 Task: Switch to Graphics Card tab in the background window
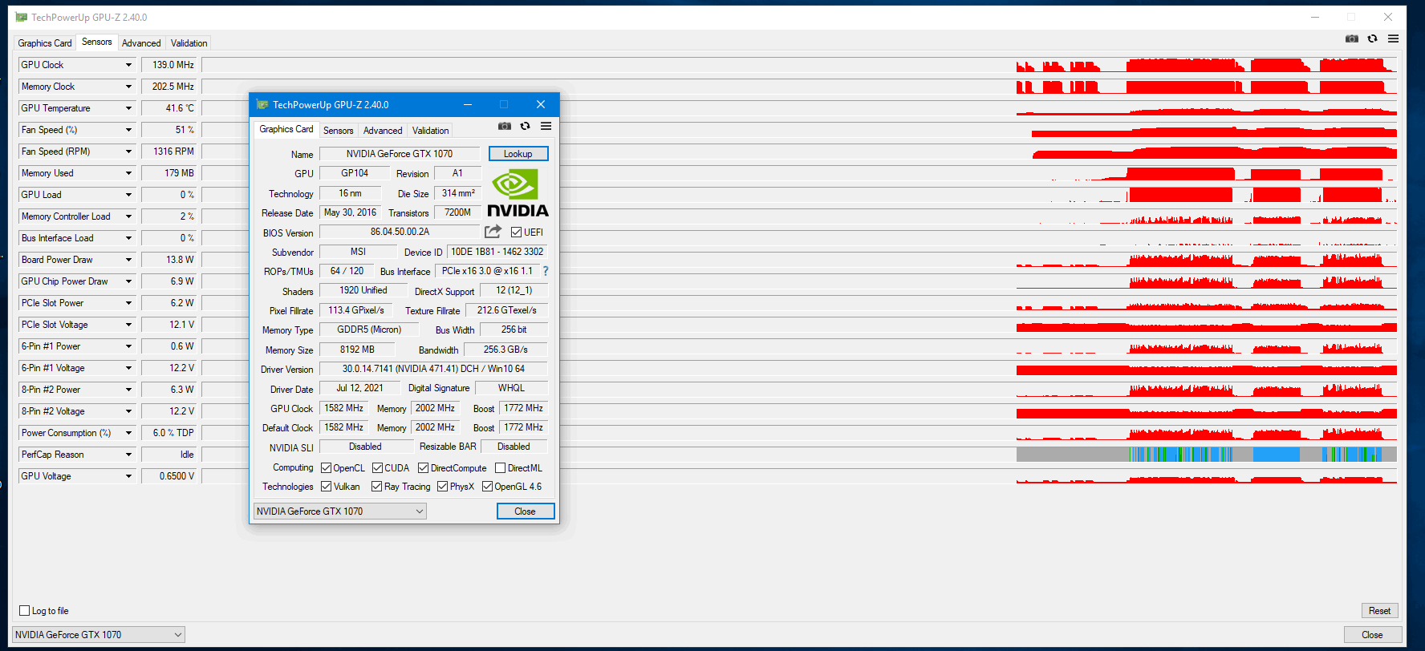(x=45, y=43)
